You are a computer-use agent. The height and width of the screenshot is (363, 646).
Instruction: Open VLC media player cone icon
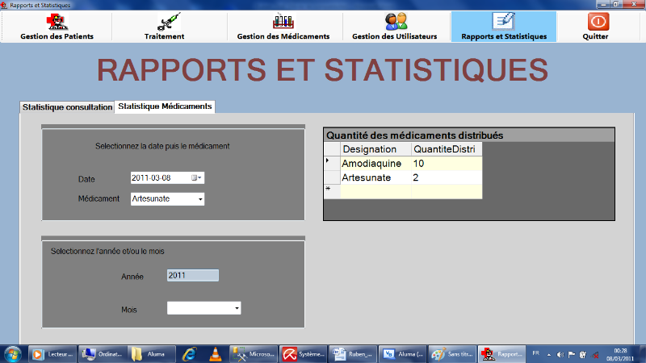pos(215,354)
